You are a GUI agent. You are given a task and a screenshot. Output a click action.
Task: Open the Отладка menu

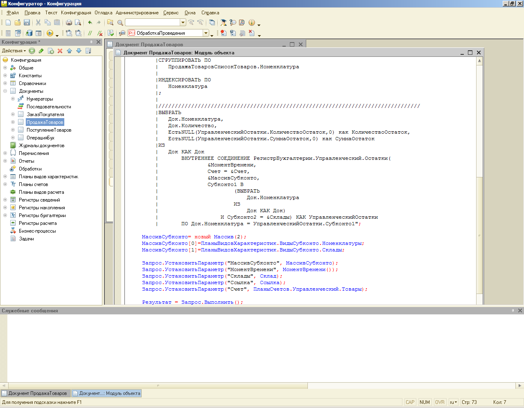pos(103,13)
